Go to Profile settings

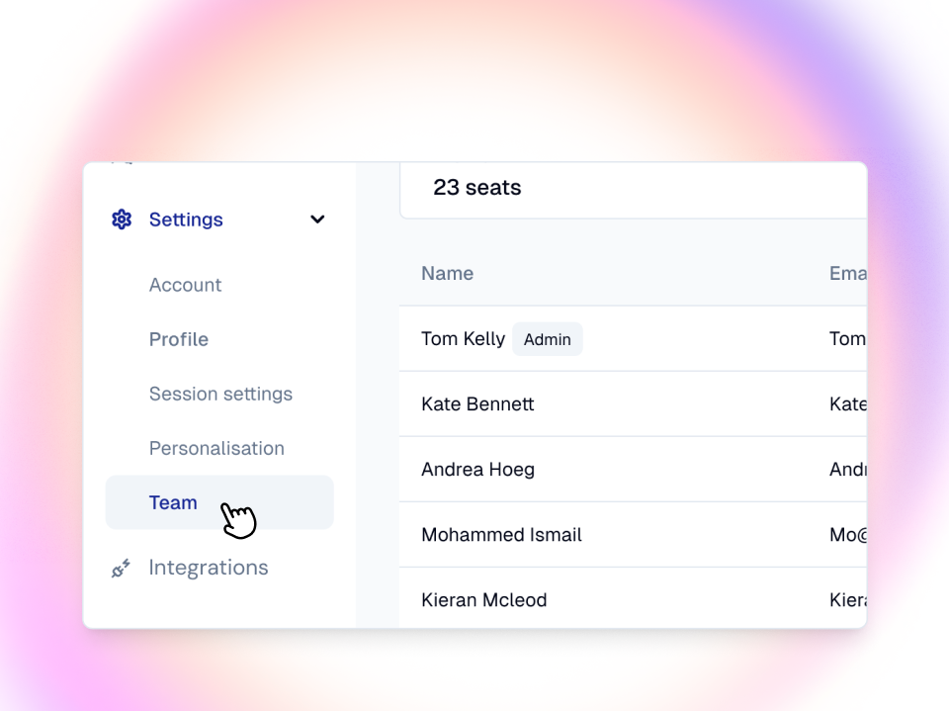(179, 339)
